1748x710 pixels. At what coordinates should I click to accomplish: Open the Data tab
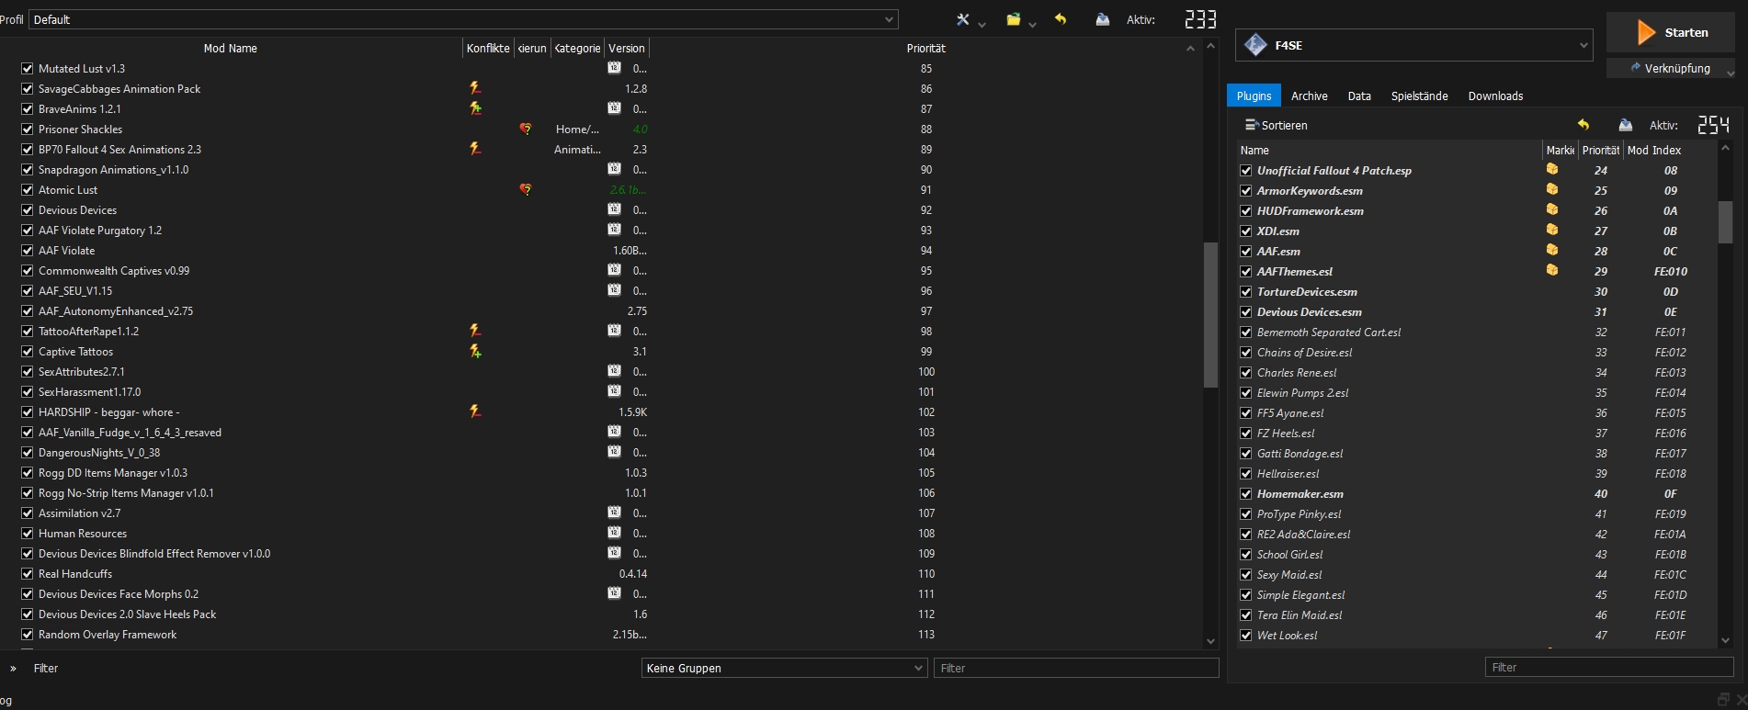click(x=1359, y=96)
